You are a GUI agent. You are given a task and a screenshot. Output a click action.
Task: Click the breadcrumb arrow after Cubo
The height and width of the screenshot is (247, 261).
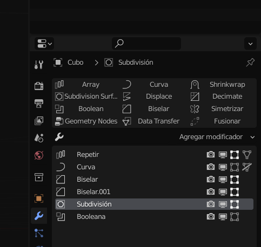click(97, 63)
